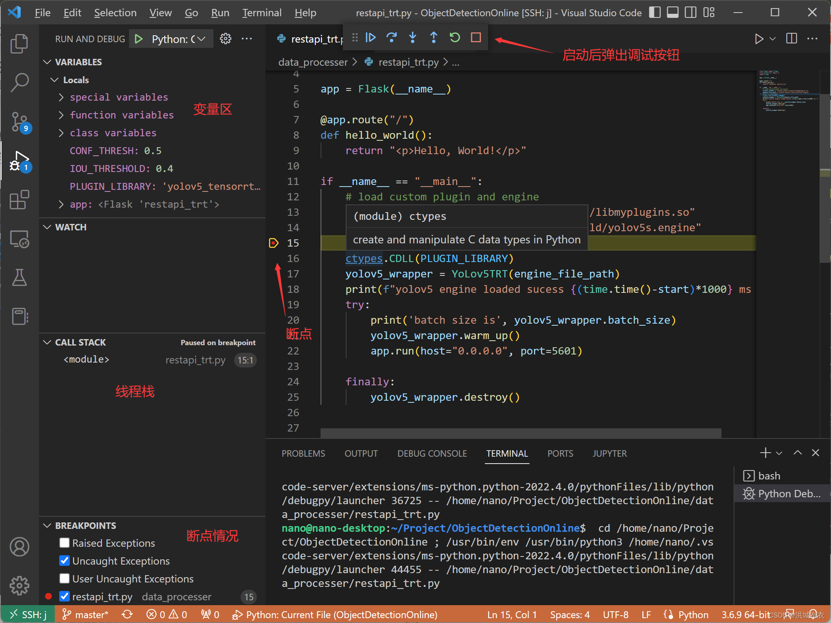Open the Terminal menu
Viewport: 831px width, 623px height.
point(262,13)
